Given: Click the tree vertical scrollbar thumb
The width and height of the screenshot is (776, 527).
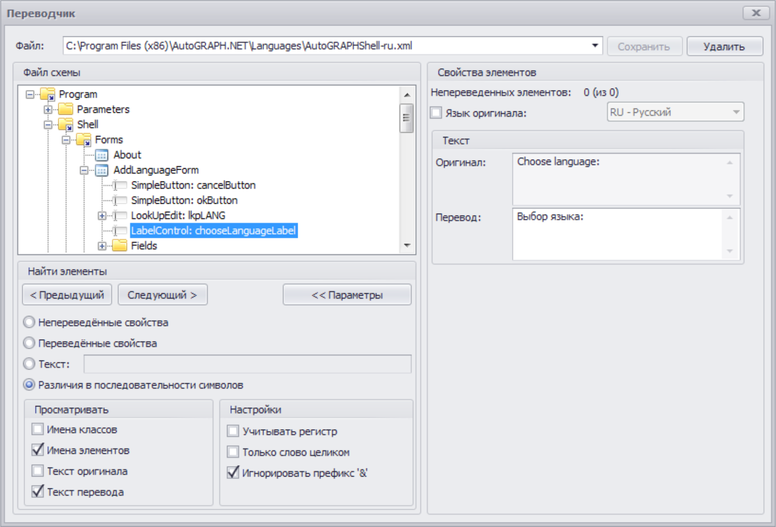Looking at the screenshot, I should point(407,118).
